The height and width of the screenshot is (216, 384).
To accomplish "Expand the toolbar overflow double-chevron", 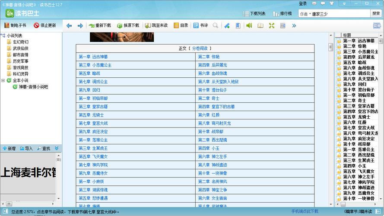I will [x=294, y=25].
